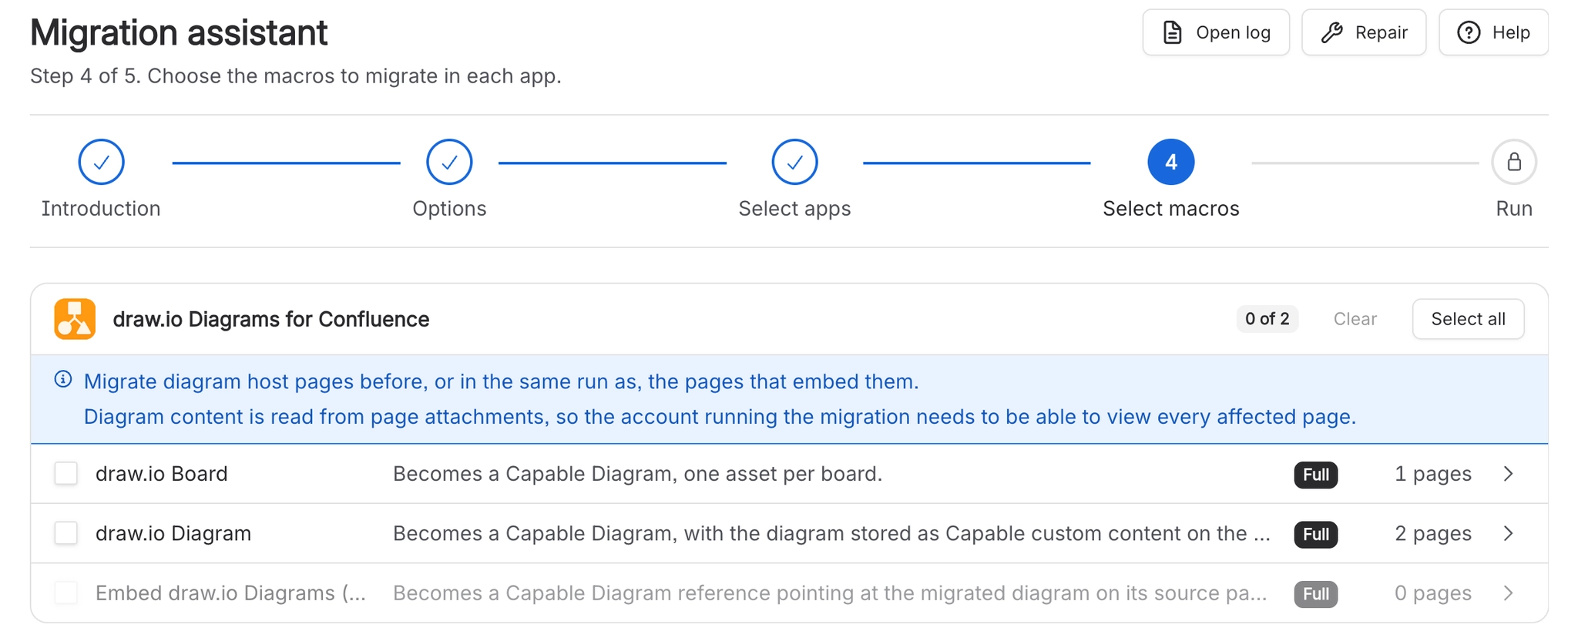Click the info icon in the blue notice

pyautogui.click(x=63, y=379)
